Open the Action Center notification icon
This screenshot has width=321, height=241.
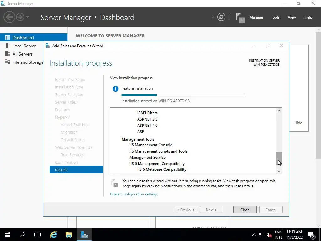click(x=311, y=235)
